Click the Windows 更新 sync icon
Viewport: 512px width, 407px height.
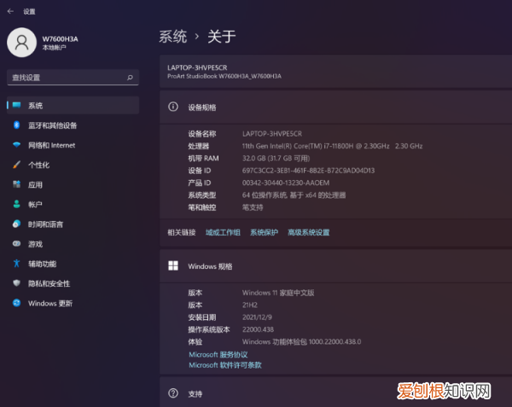click(x=17, y=303)
